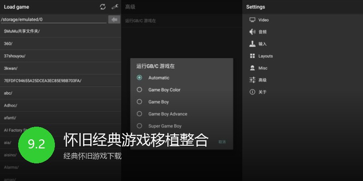Click the dimmed 运行GB/C 游戏在 setting row
363x181 pixels.
[x=182, y=21]
